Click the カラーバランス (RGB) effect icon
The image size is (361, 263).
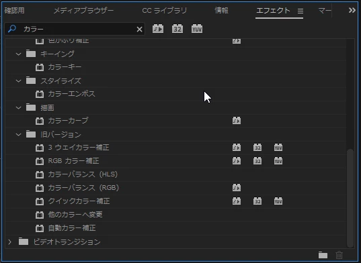(x=40, y=188)
